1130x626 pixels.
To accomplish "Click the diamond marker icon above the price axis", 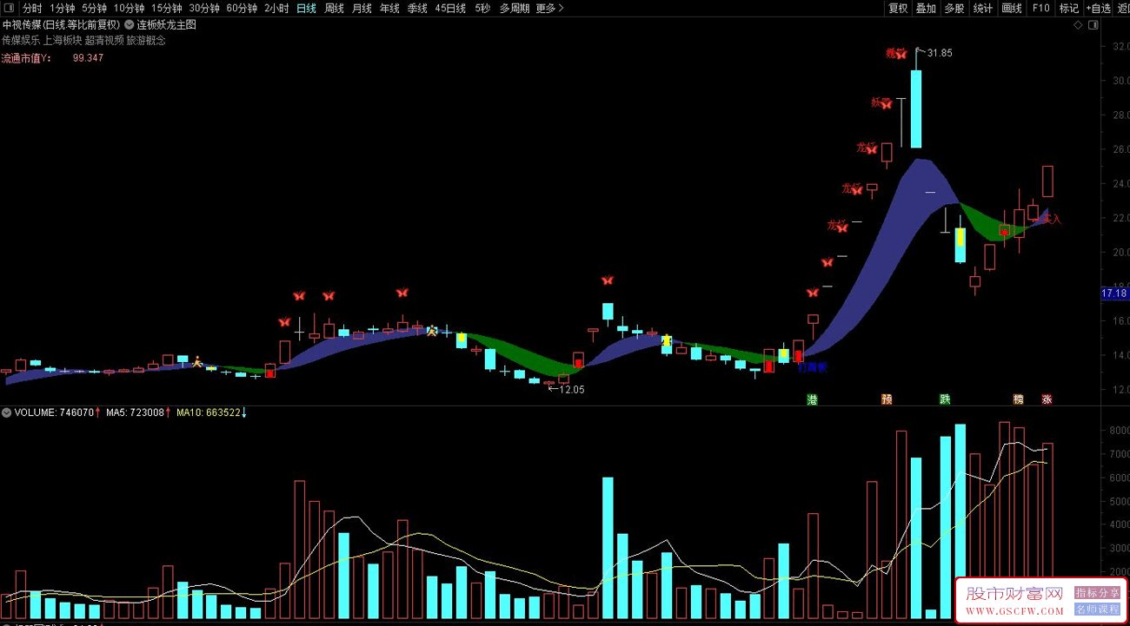I will 1079,26.
